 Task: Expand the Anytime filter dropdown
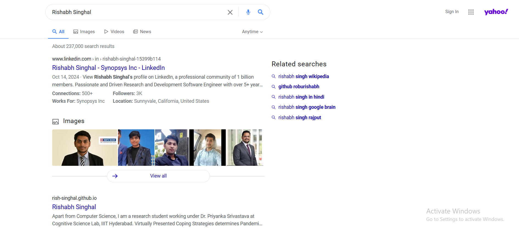[252, 32]
